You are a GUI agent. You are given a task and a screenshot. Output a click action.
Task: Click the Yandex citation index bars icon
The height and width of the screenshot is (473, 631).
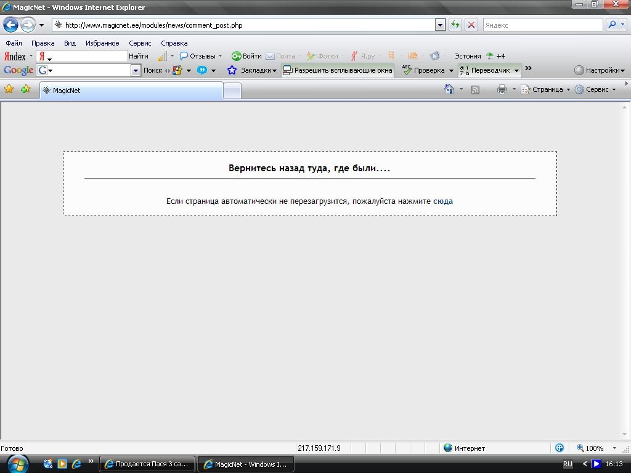[162, 57]
